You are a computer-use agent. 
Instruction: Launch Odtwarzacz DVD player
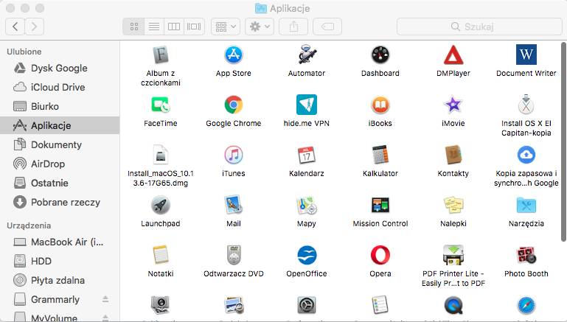tap(234, 255)
